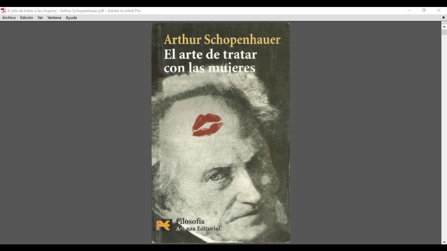Click the Alianza Editorial logo on cover
Screen dimensions: 447x251
pos(164,225)
